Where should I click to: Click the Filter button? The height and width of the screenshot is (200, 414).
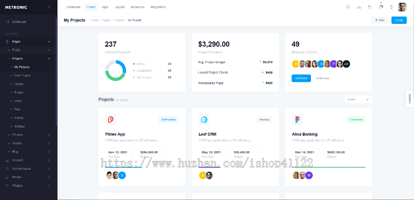379,20
